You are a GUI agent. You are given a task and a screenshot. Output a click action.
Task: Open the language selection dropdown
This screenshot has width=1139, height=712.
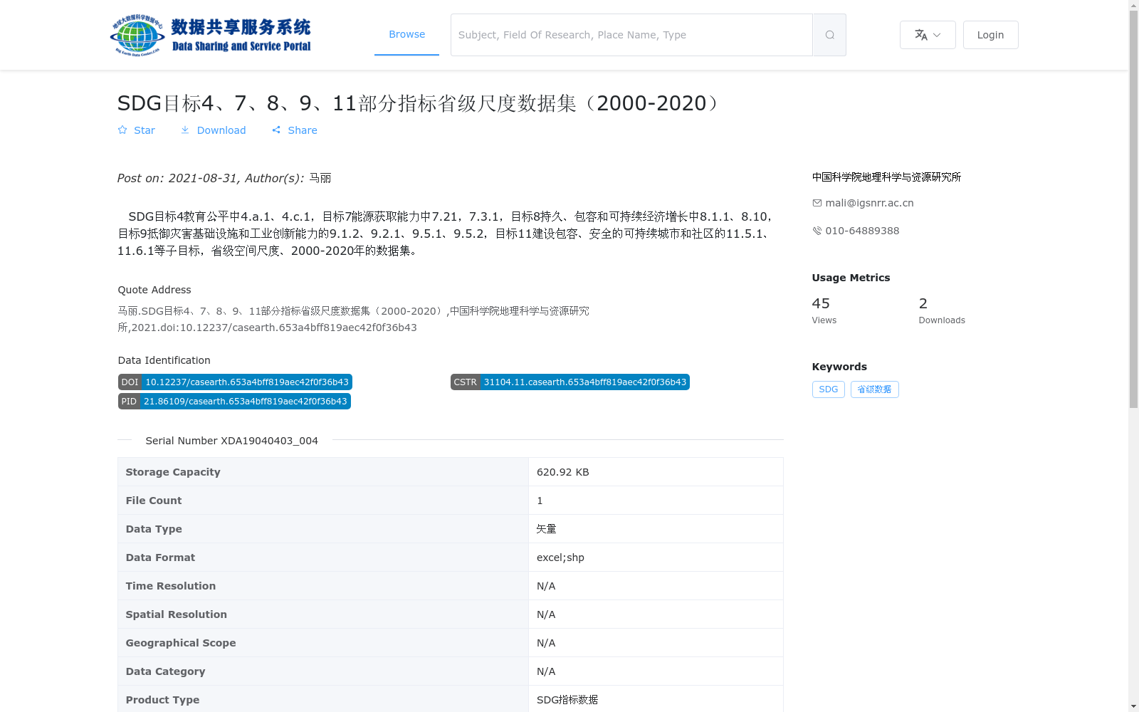point(928,34)
